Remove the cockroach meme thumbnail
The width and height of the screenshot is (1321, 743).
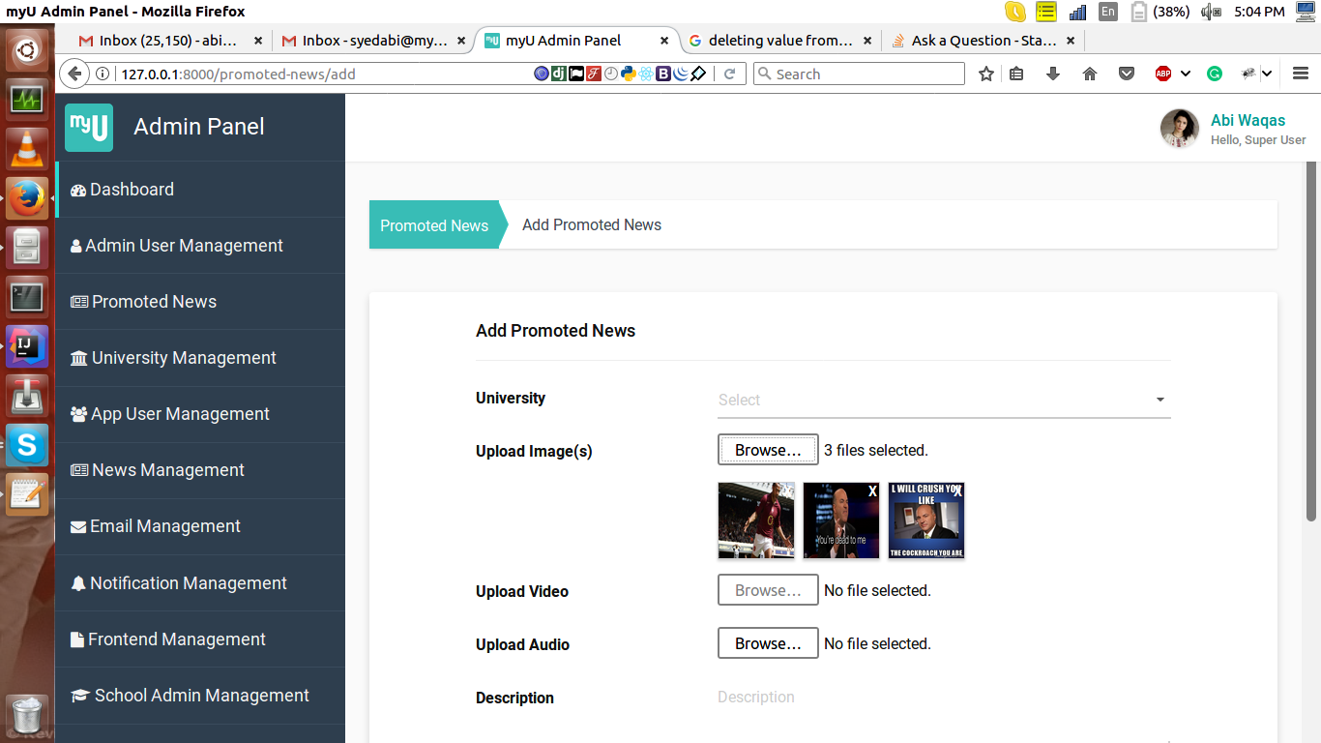(x=957, y=491)
